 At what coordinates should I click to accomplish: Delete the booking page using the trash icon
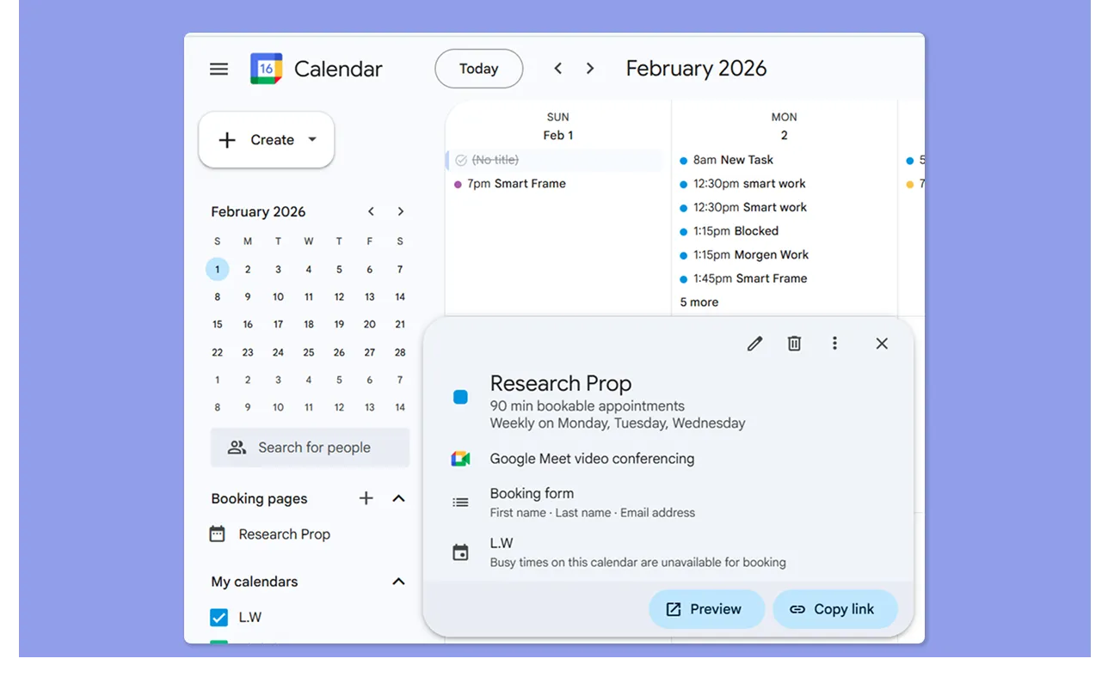pos(794,343)
